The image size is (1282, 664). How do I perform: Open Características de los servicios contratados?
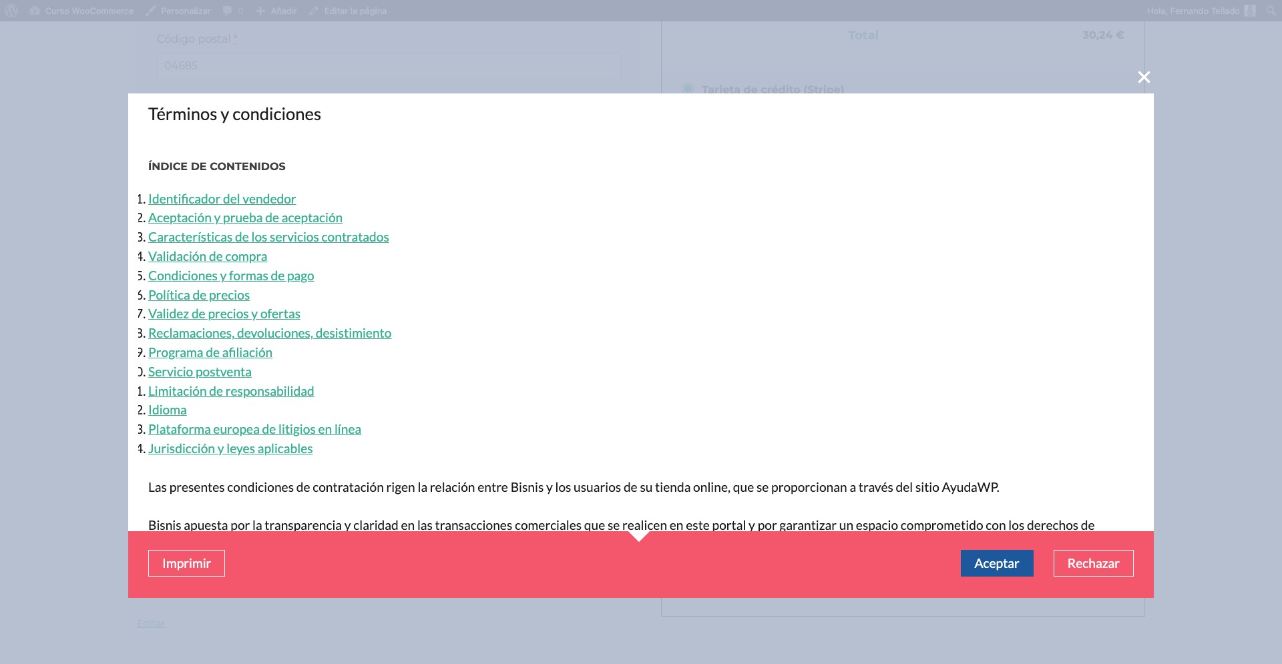click(x=268, y=237)
